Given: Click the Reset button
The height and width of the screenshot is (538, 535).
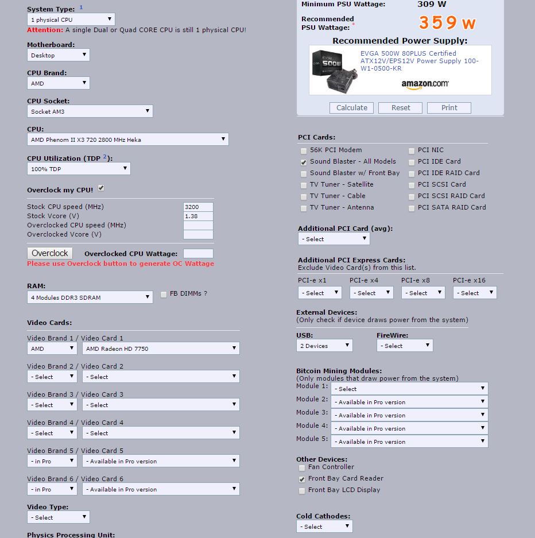Looking at the screenshot, I should [x=400, y=108].
